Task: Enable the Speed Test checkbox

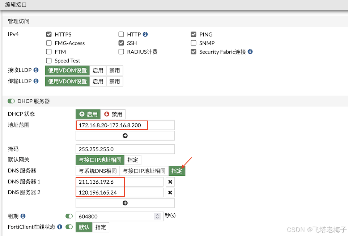Action: pyautogui.click(x=49, y=60)
